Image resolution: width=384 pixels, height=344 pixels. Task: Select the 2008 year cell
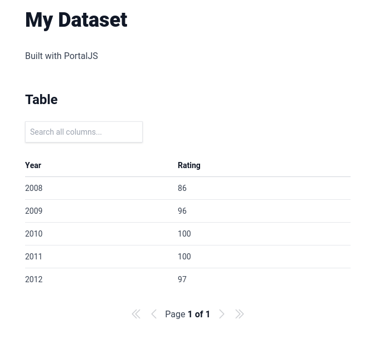[34, 188]
